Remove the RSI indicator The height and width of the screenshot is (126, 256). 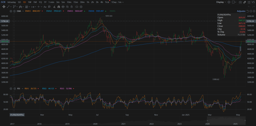click(14, 89)
